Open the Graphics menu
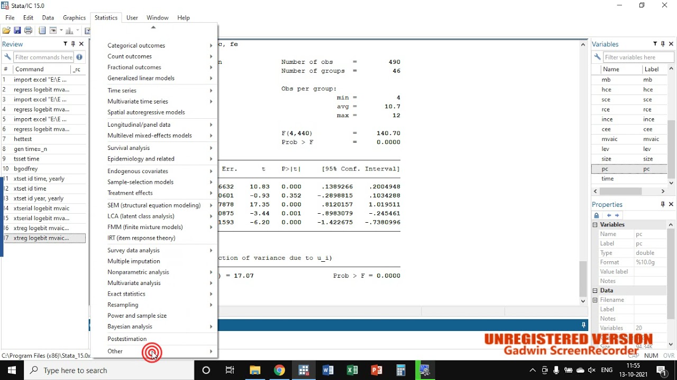The image size is (677, 380). pyautogui.click(x=74, y=17)
